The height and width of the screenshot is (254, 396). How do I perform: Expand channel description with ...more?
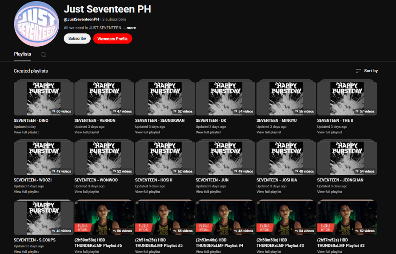[130, 28]
